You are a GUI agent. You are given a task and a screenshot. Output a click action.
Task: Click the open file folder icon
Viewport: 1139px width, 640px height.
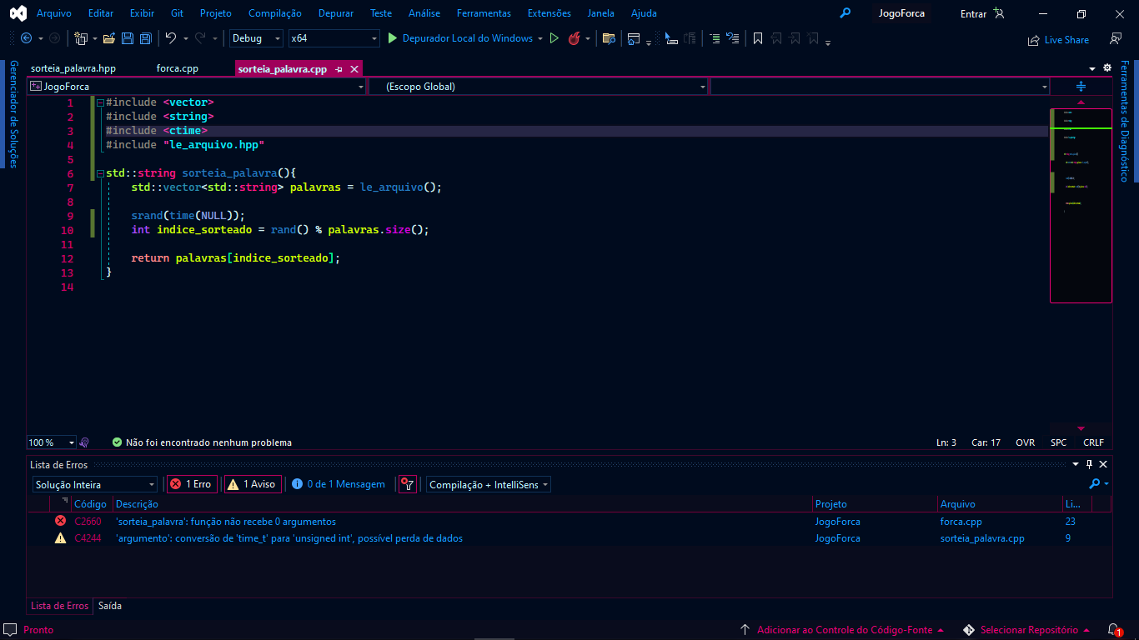(x=108, y=38)
